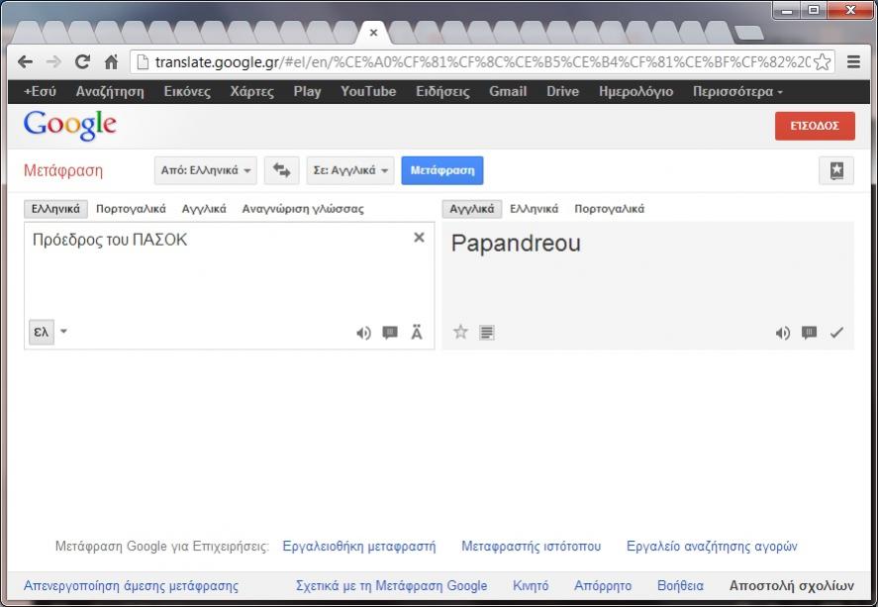Open Gmail in the Google bar
This screenshot has height=607, width=878.
(508, 91)
